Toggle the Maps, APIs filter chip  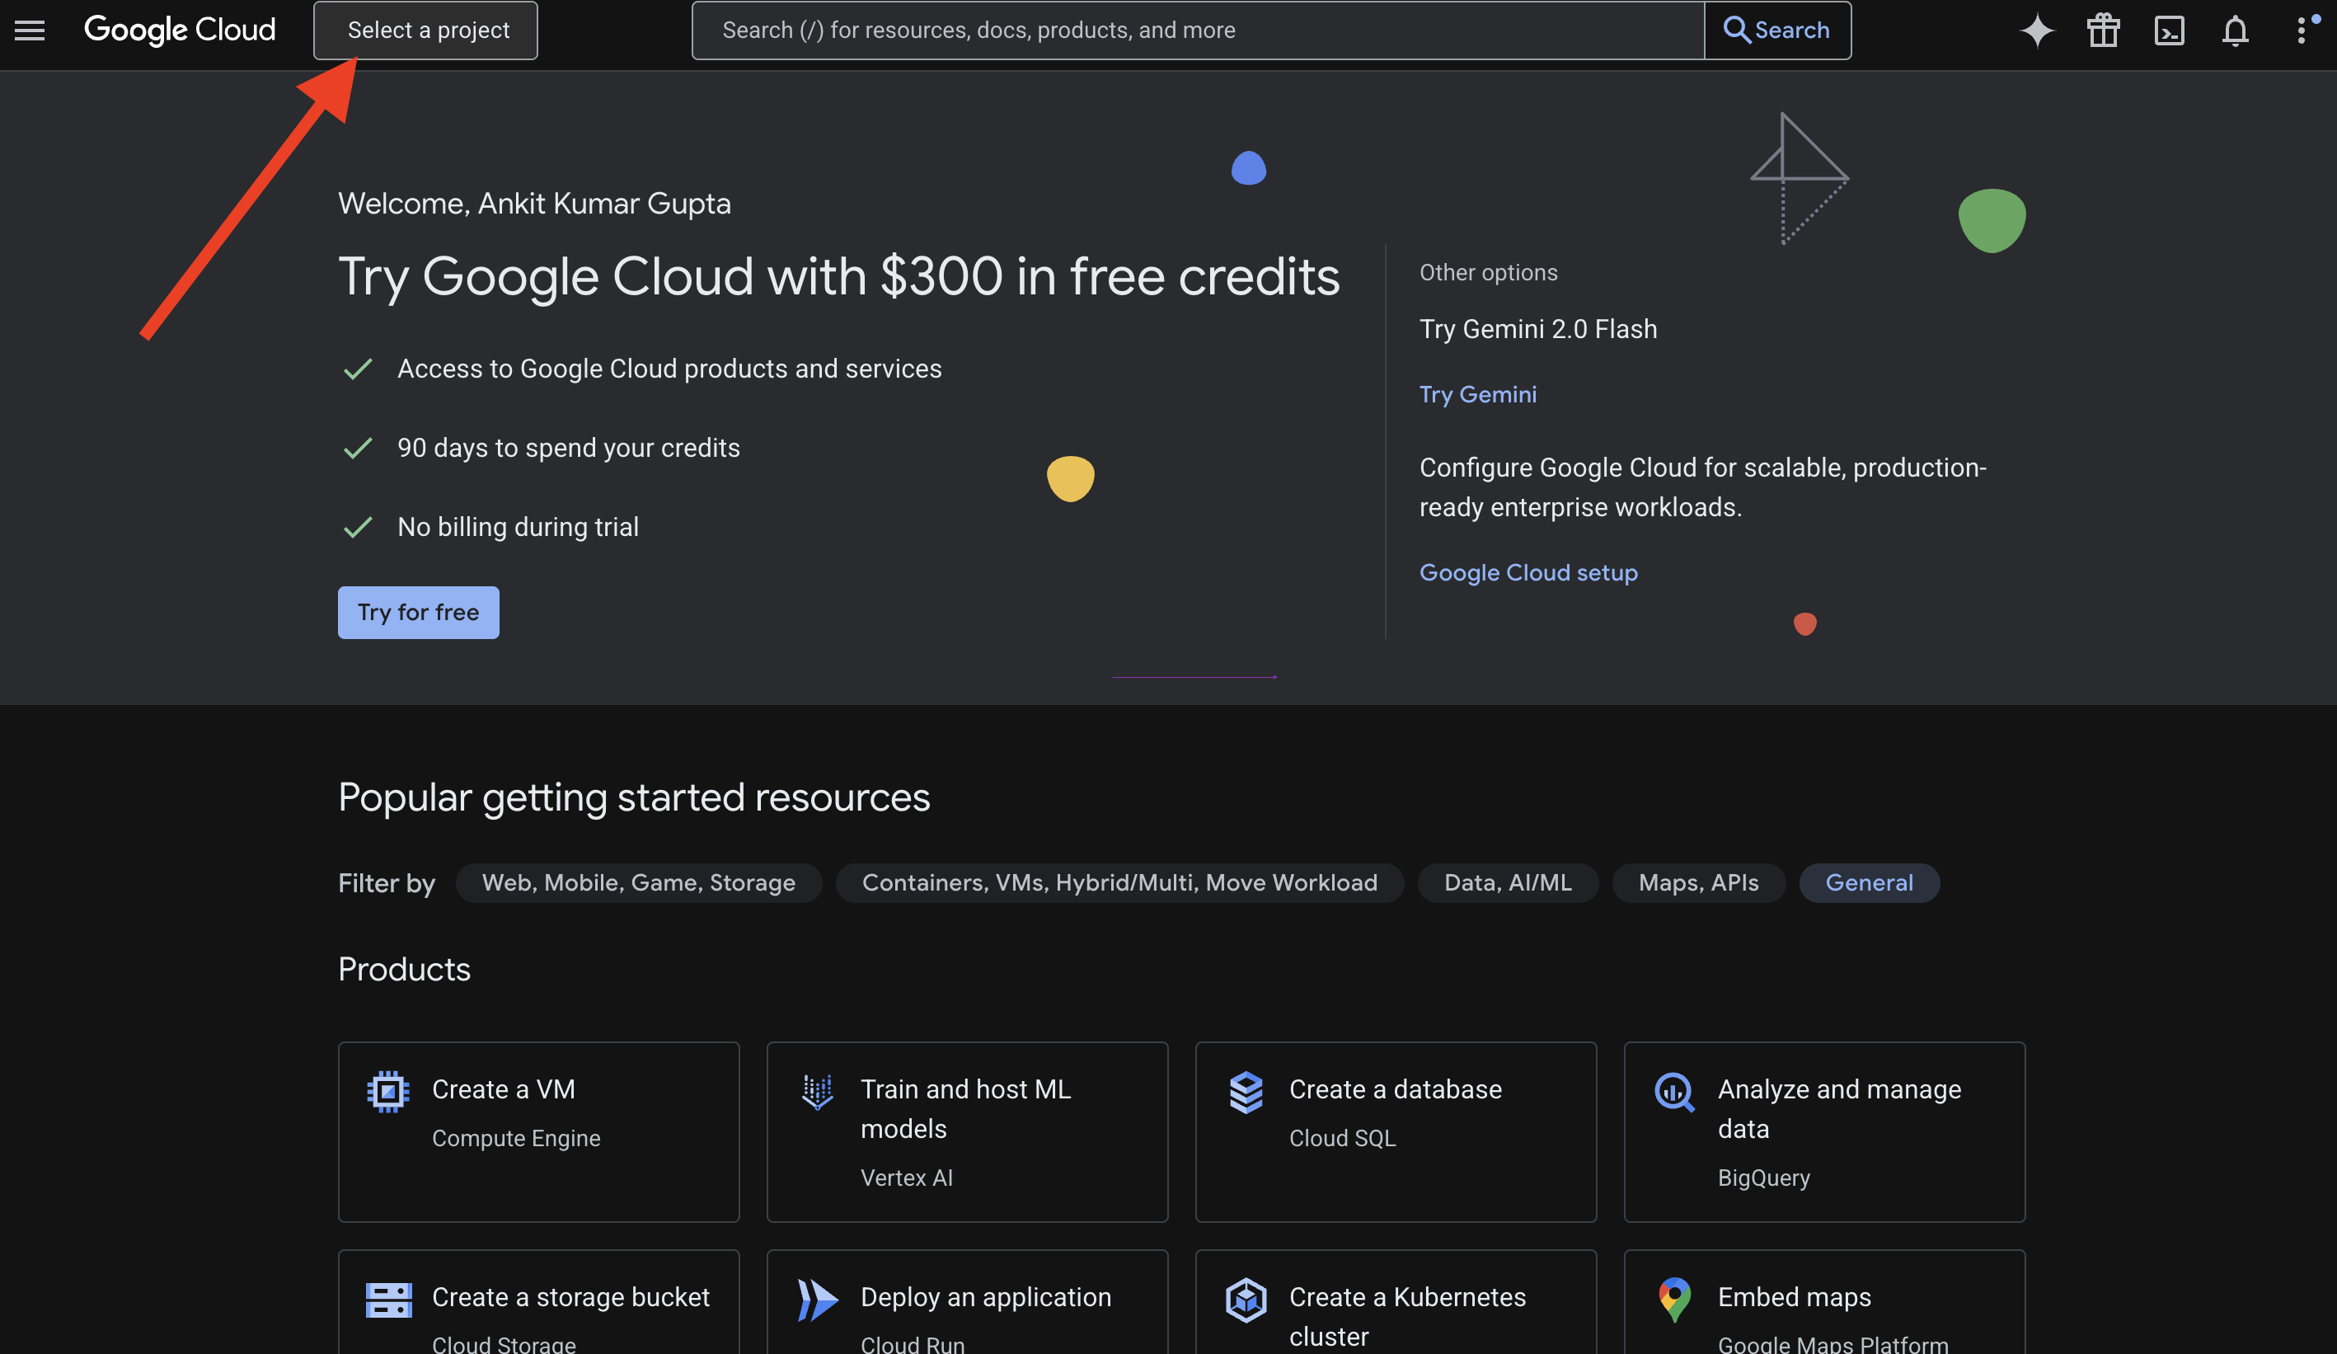(x=1697, y=883)
